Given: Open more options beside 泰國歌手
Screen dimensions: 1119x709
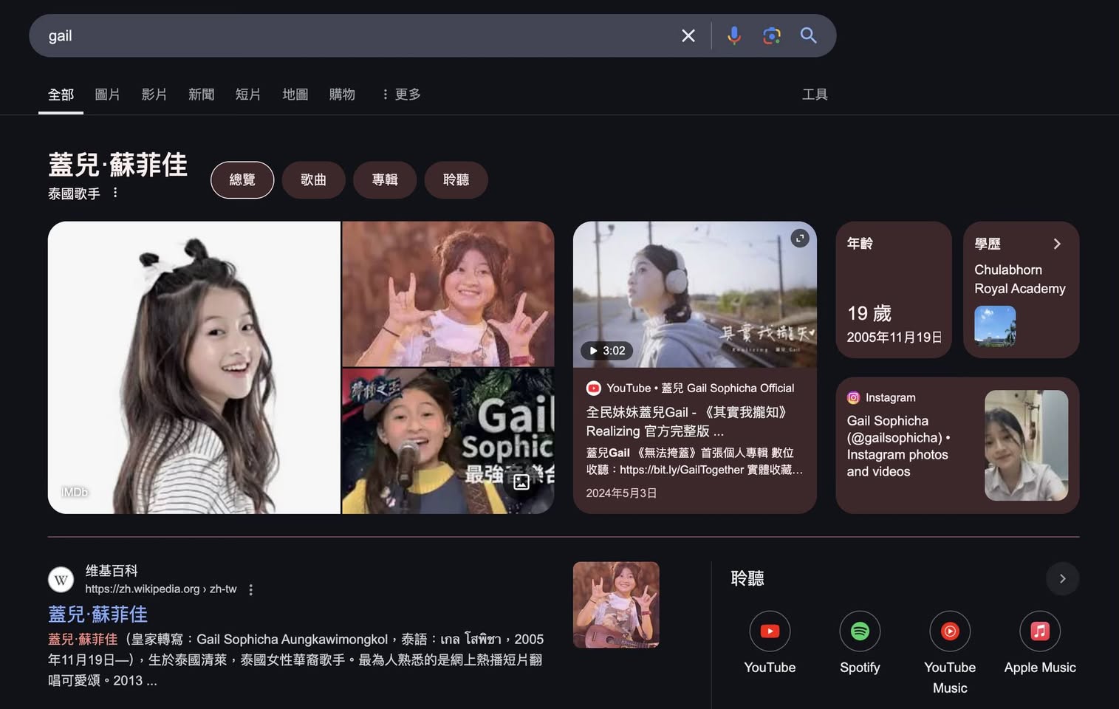Looking at the screenshot, I should (115, 193).
